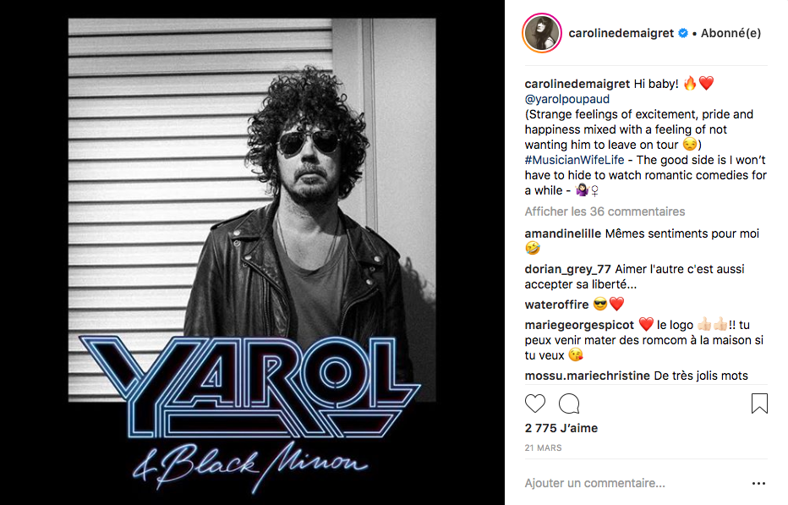Viewport: 788px width, 505px height.
Task: Save post with the bookmark icon
Action: [x=759, y=403]
